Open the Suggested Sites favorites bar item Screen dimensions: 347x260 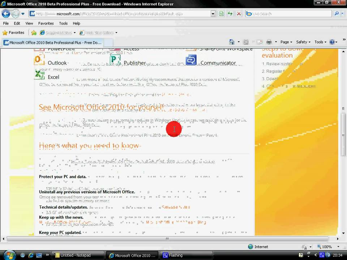[57, 33]
